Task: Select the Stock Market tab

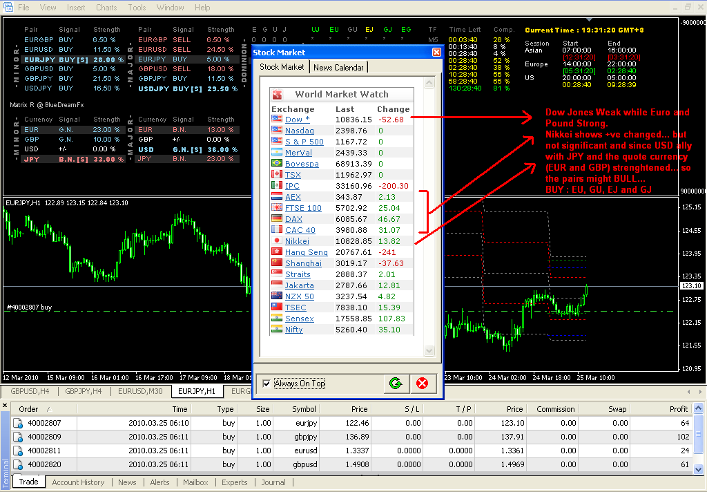Action: pos(282,67)
